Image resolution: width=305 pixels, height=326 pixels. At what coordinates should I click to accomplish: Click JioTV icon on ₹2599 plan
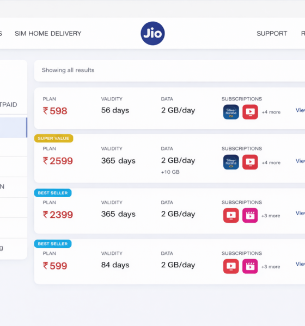point(250,162)
